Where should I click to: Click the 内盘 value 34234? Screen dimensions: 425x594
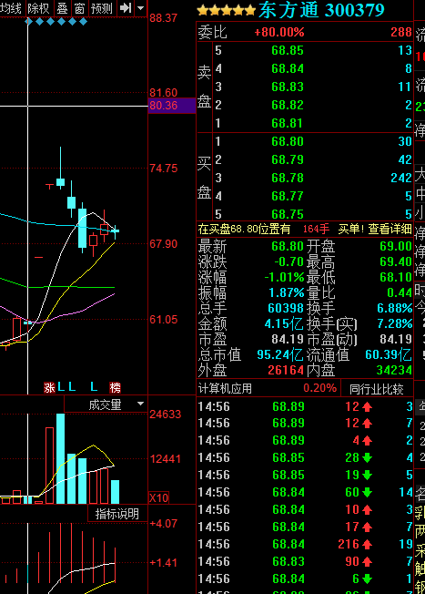point(394,370)
